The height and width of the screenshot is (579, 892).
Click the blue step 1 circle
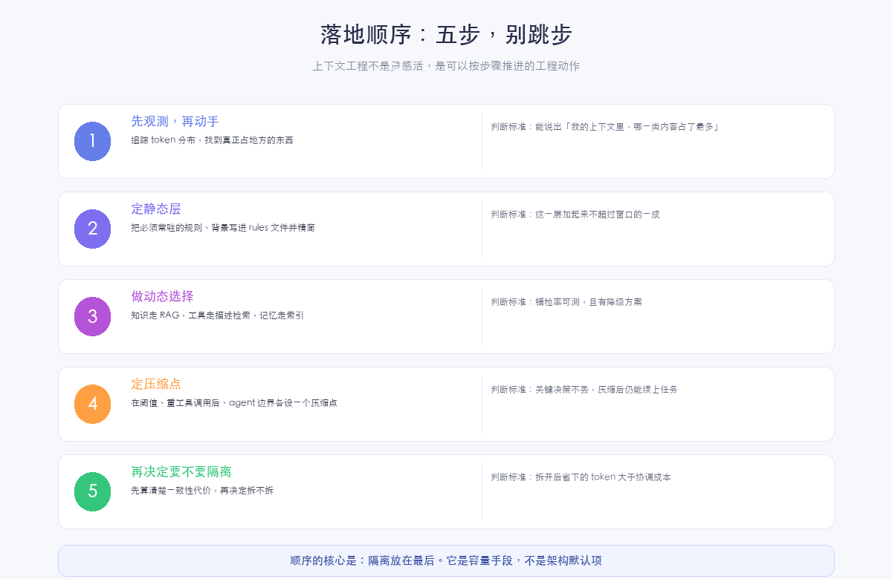(92, 141)
